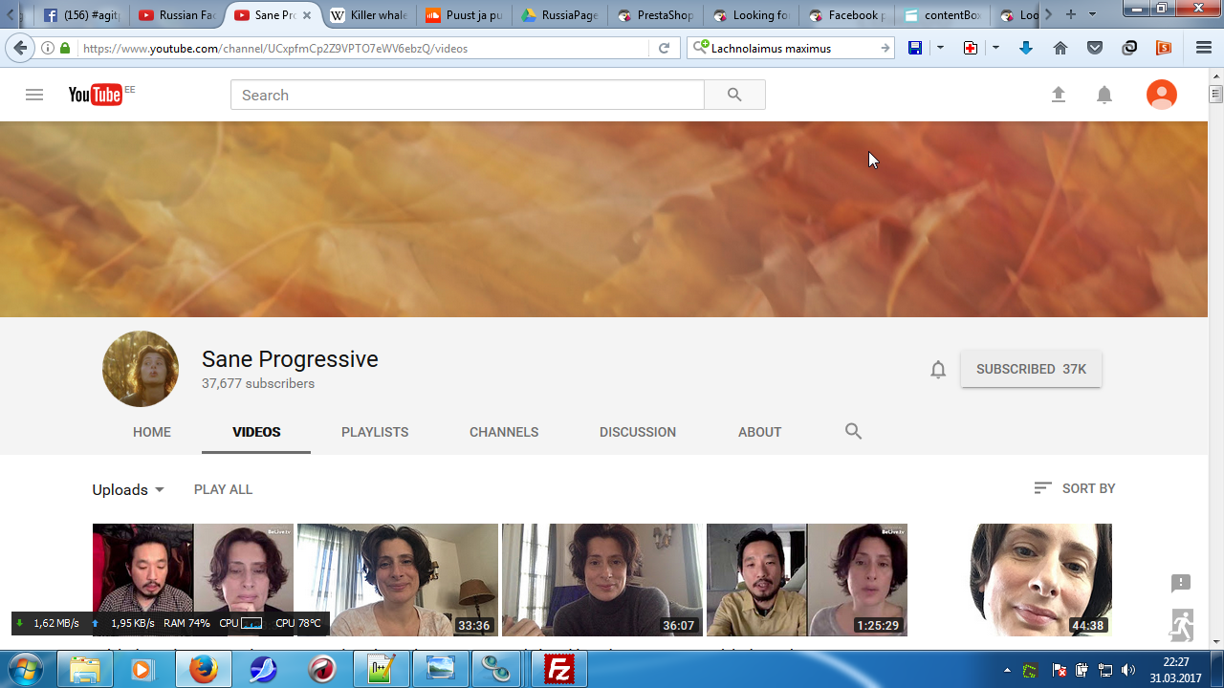Switch to the Killer whale Wikipedia tab
This screenshot has height=688, width=1224.
pos(368,15)
